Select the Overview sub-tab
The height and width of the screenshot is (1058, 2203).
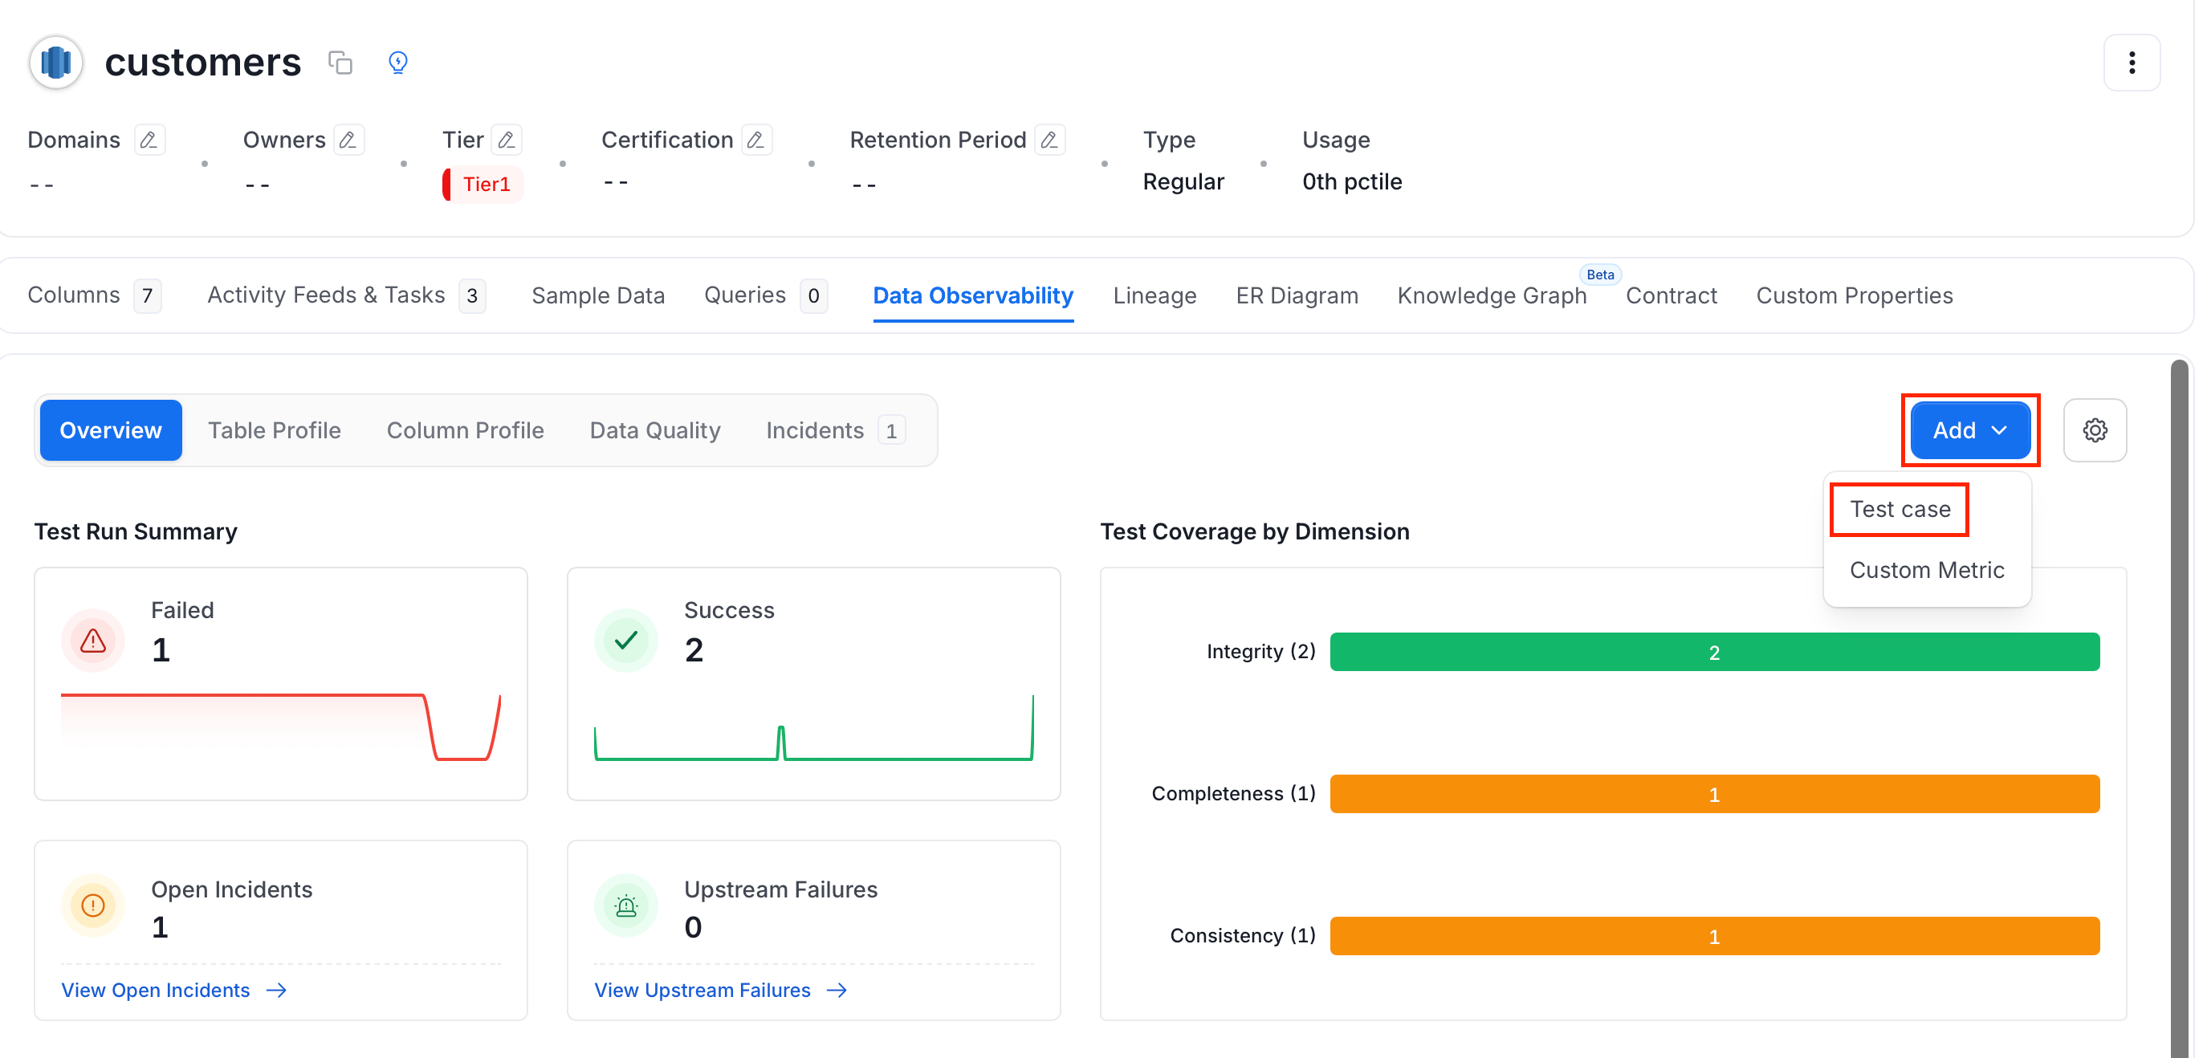[110, 430]
